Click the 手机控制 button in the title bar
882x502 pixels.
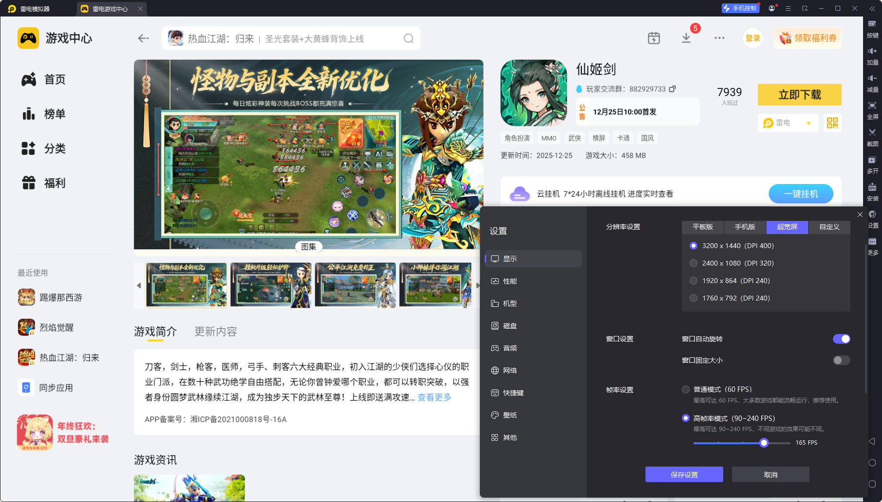tap(740, 8)
